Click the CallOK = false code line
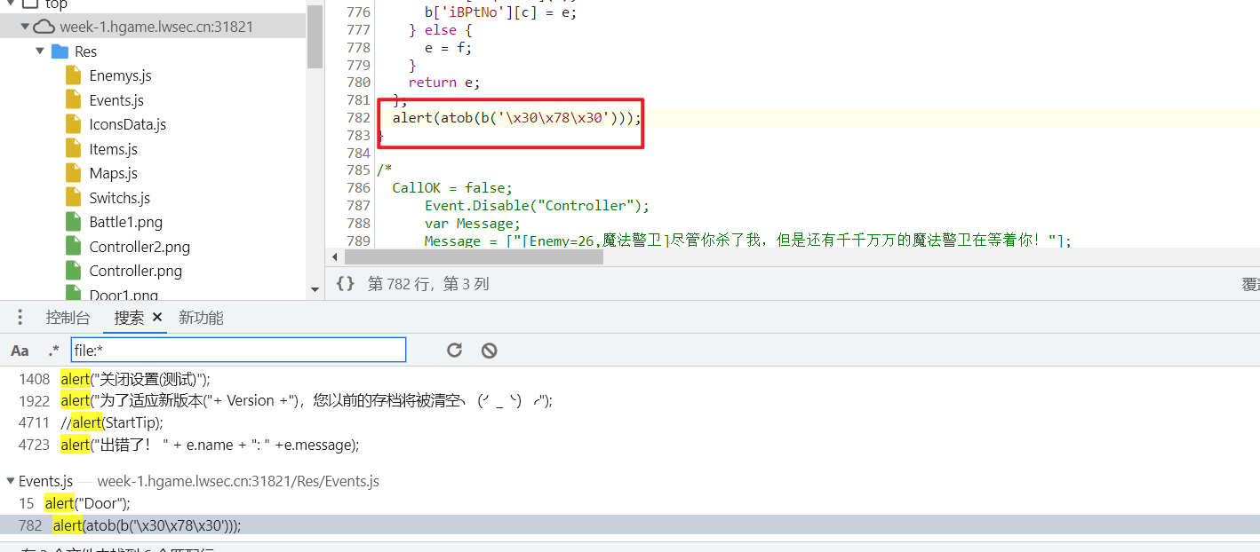This screenshot has height=552, width=1260. pyautogui.click(x=453, y=188)
